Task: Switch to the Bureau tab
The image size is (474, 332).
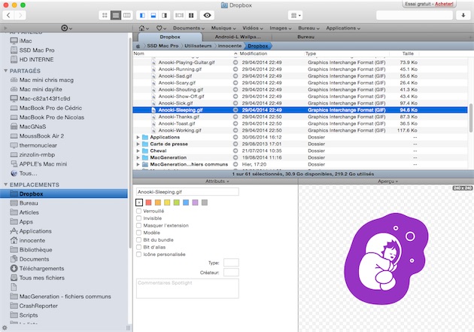Action: (x=305, y=37)
